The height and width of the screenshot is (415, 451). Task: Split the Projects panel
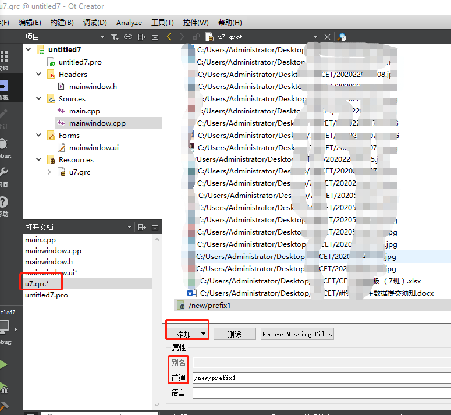coord(141,37)
